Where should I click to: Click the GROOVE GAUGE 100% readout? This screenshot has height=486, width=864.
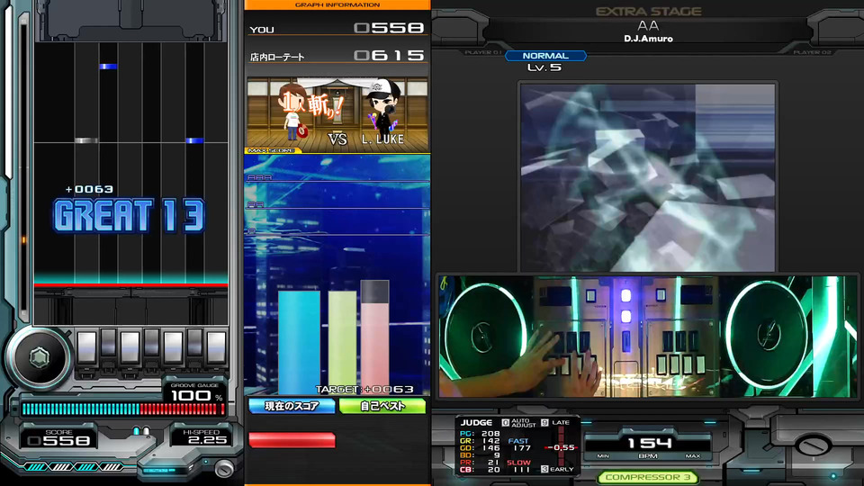[x=195, y=392]
